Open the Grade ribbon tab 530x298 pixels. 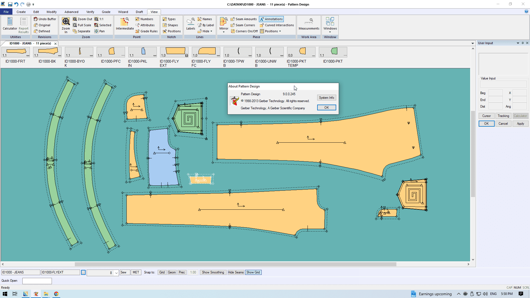106,12
